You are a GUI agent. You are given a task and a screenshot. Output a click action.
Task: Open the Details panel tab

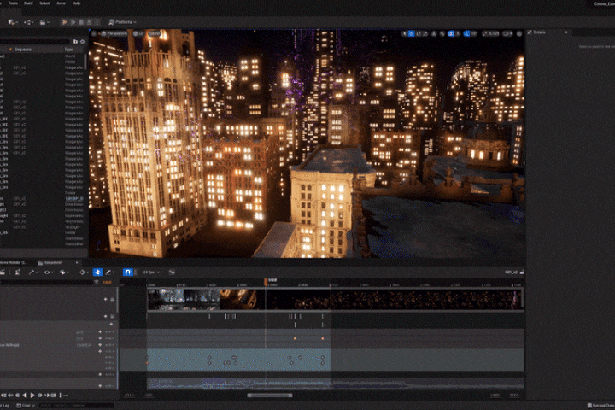539,32
